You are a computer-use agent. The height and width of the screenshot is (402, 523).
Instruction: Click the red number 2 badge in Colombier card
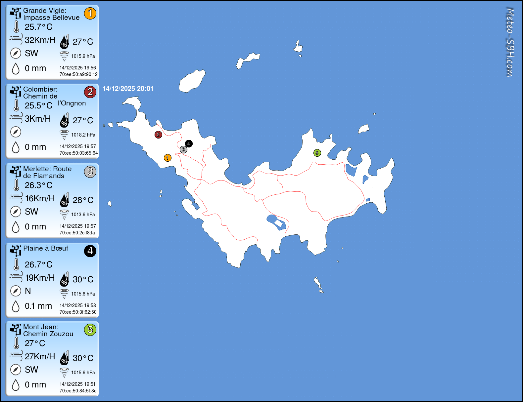coord(90,92)
